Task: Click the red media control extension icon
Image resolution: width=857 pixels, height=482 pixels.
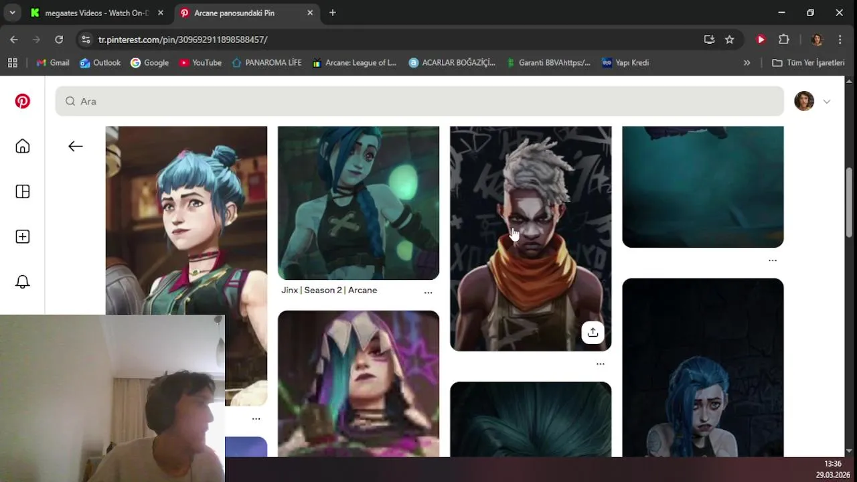Action: pyautogui.click(x=761, y=39)
